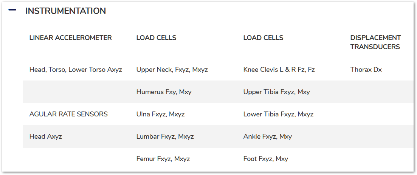Collapse the Instrumentation section minus icon
Viewport: 417px width, 175px height.
coord(12,10)
